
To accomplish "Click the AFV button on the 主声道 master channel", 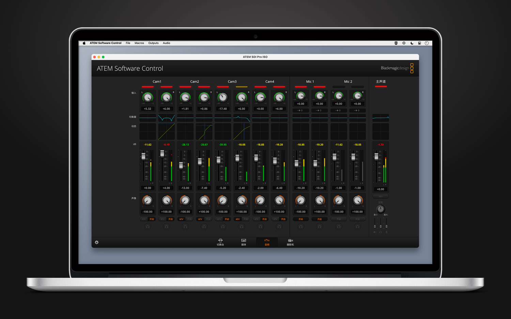I will pyautogui.click(x=381, y=196).
